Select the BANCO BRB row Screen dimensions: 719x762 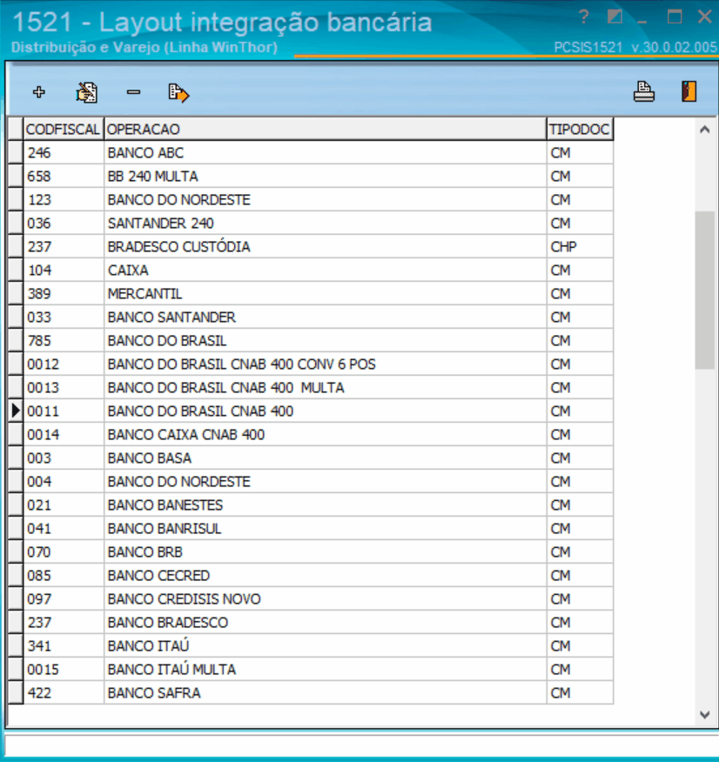[x=311, y=552]
